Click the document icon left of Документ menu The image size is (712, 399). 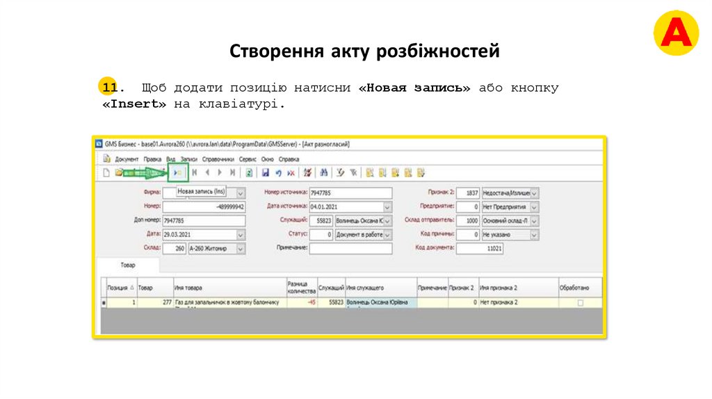click(x=106, y=158)
